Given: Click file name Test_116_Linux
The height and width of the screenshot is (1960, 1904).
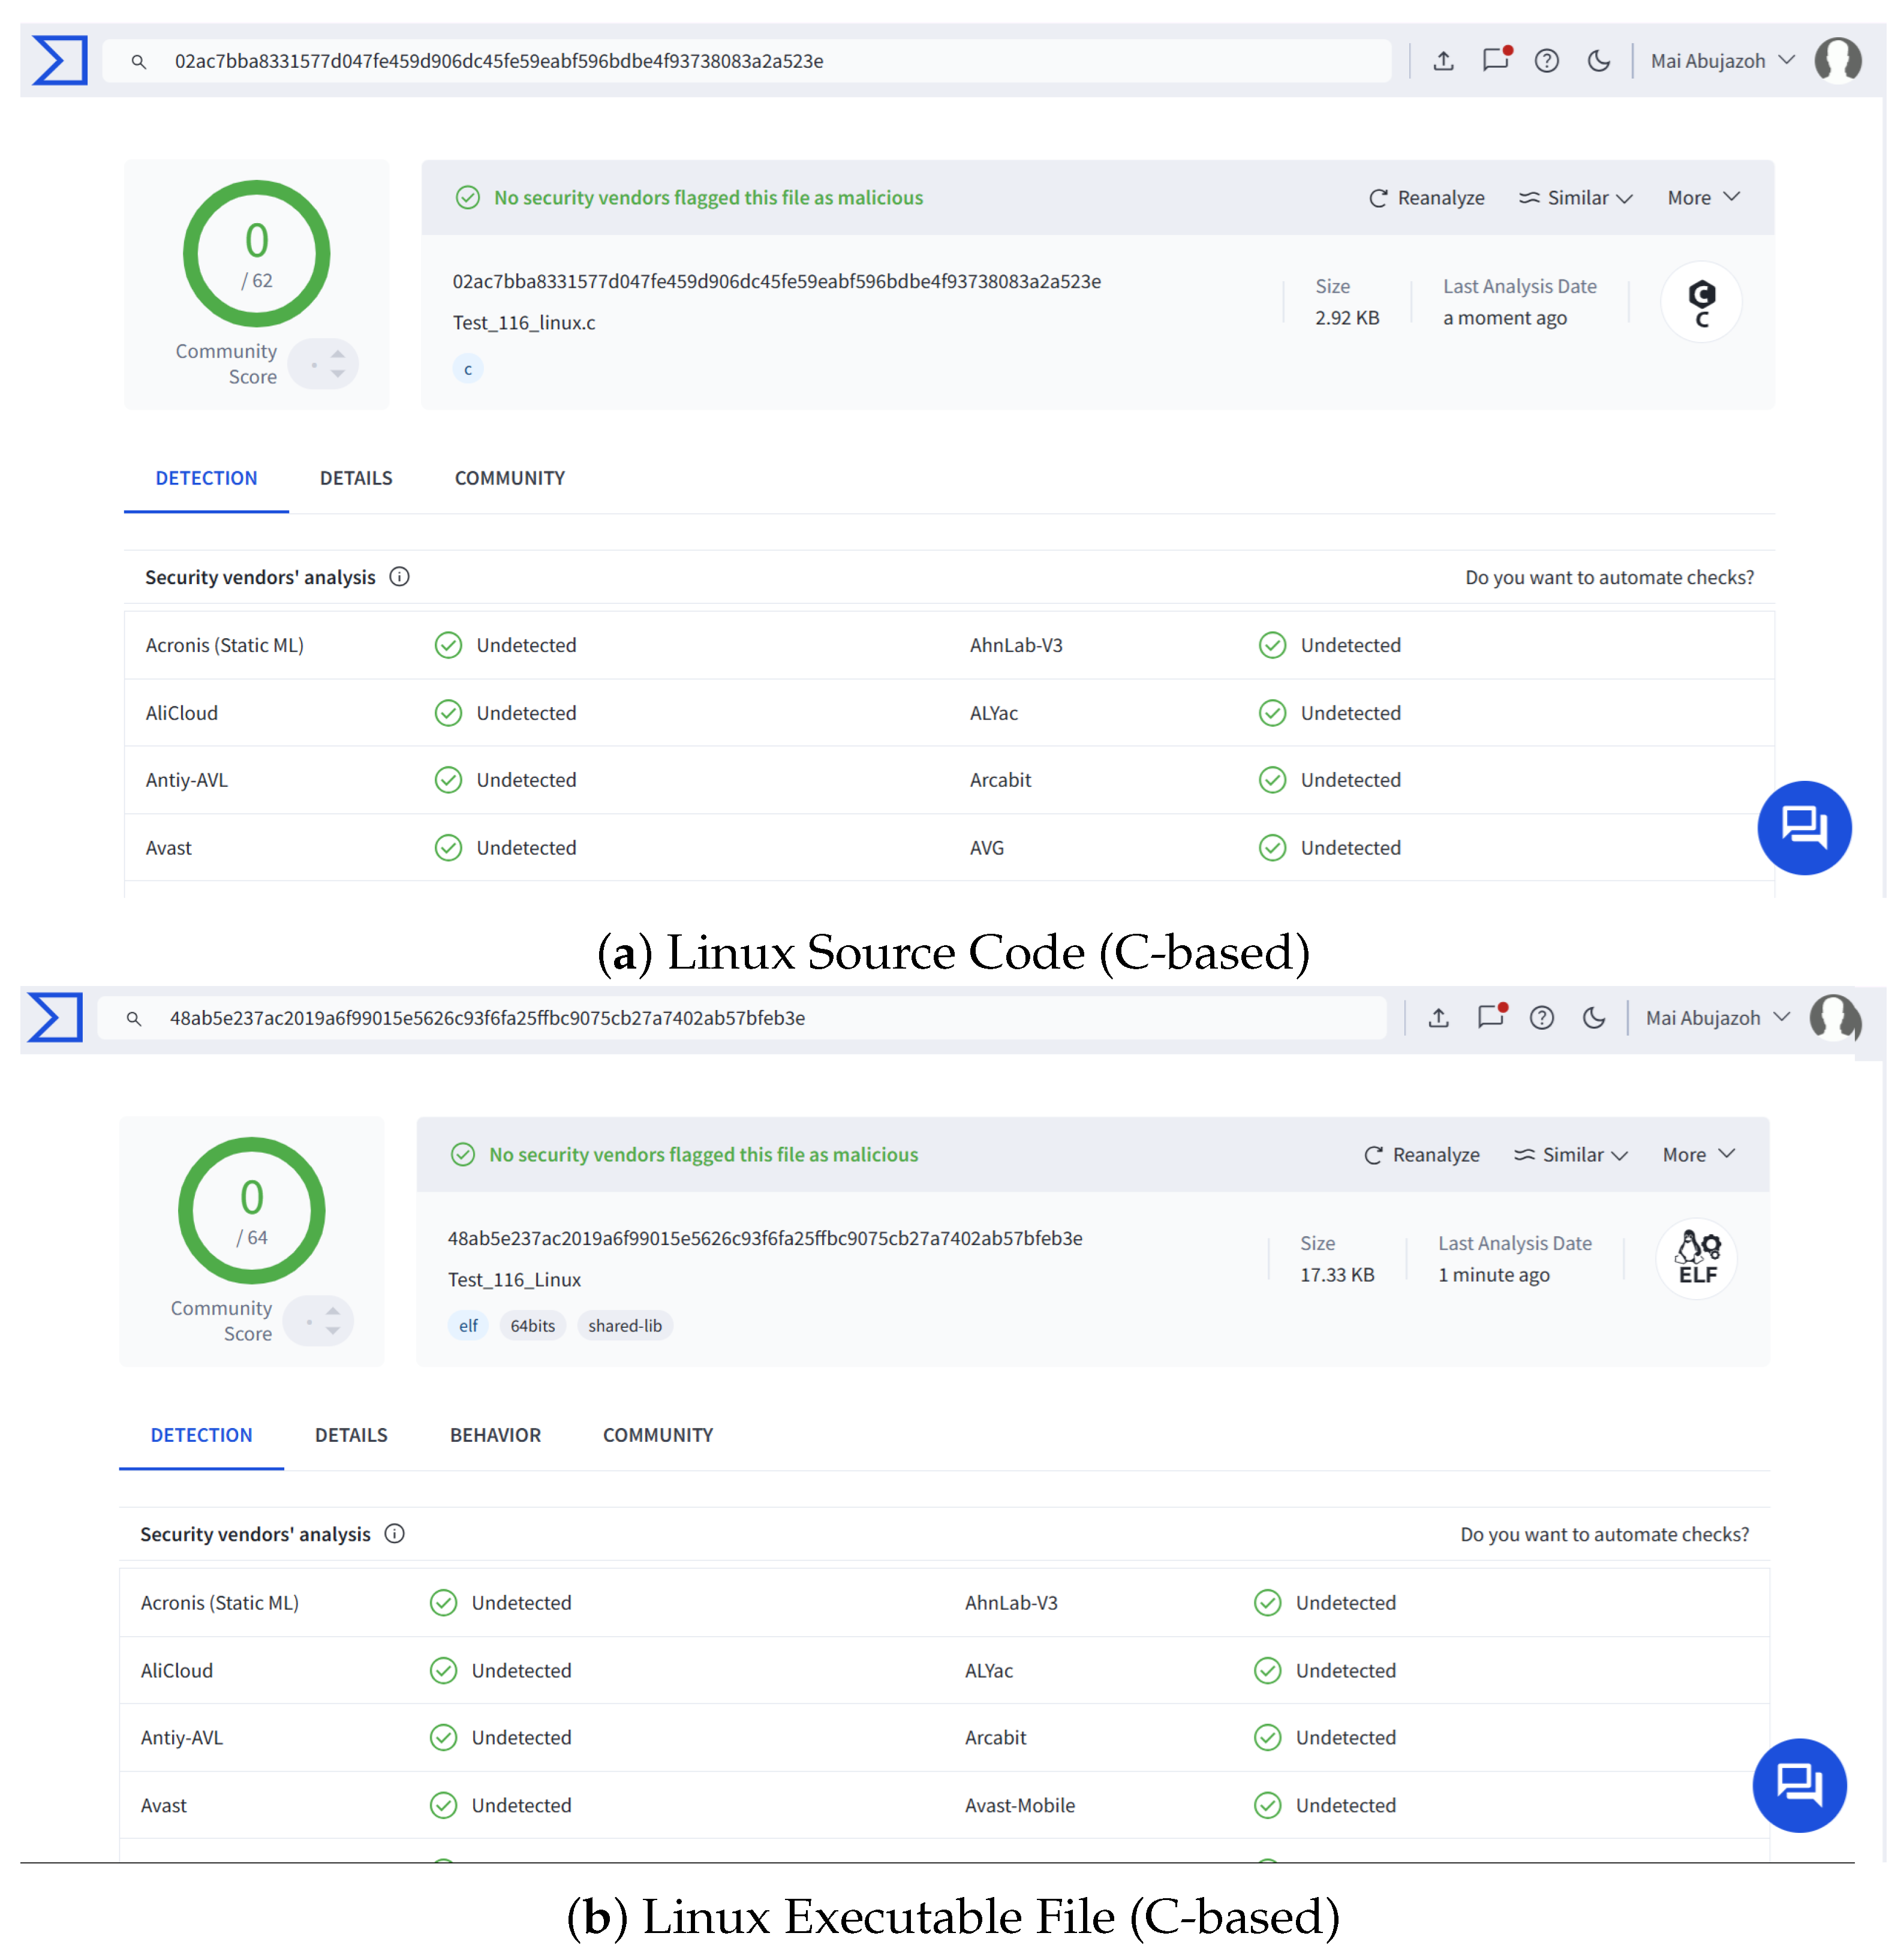Looking at the screenshot, I should 514,1280.
